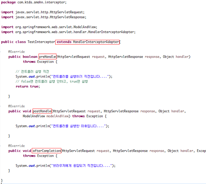Click the System.out.println call inside afterCompletion
The width and height of the screenshot is (206, 184).
click(66, 165)
